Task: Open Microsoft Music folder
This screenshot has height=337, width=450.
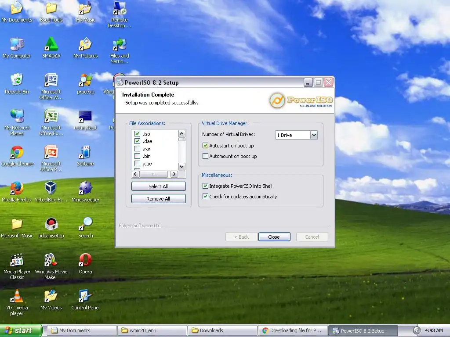Action: 17,228
